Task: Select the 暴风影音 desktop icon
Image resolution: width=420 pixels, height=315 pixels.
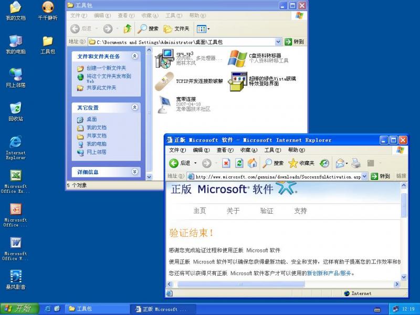Action: coord(16,280)
